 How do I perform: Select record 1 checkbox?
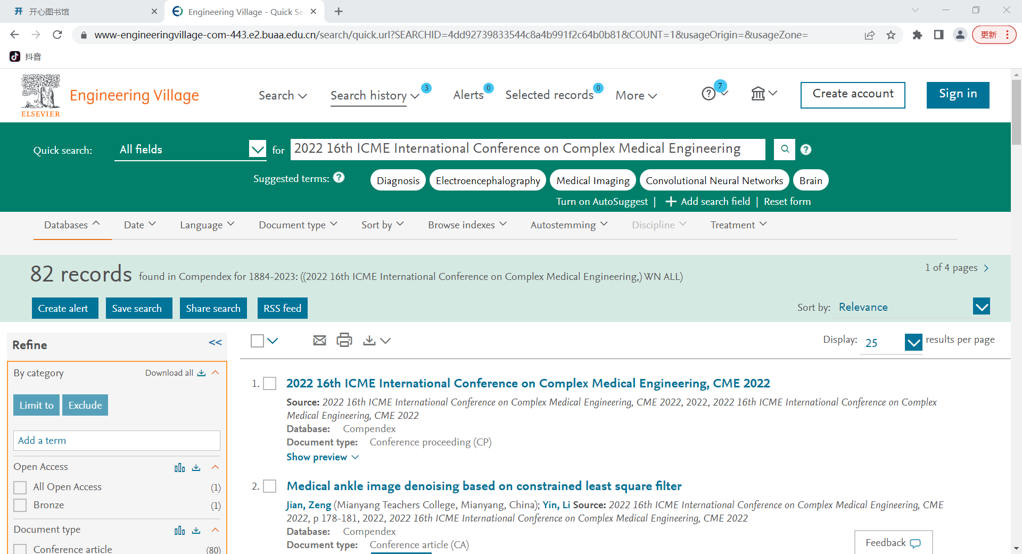click(x=270, y=383)
